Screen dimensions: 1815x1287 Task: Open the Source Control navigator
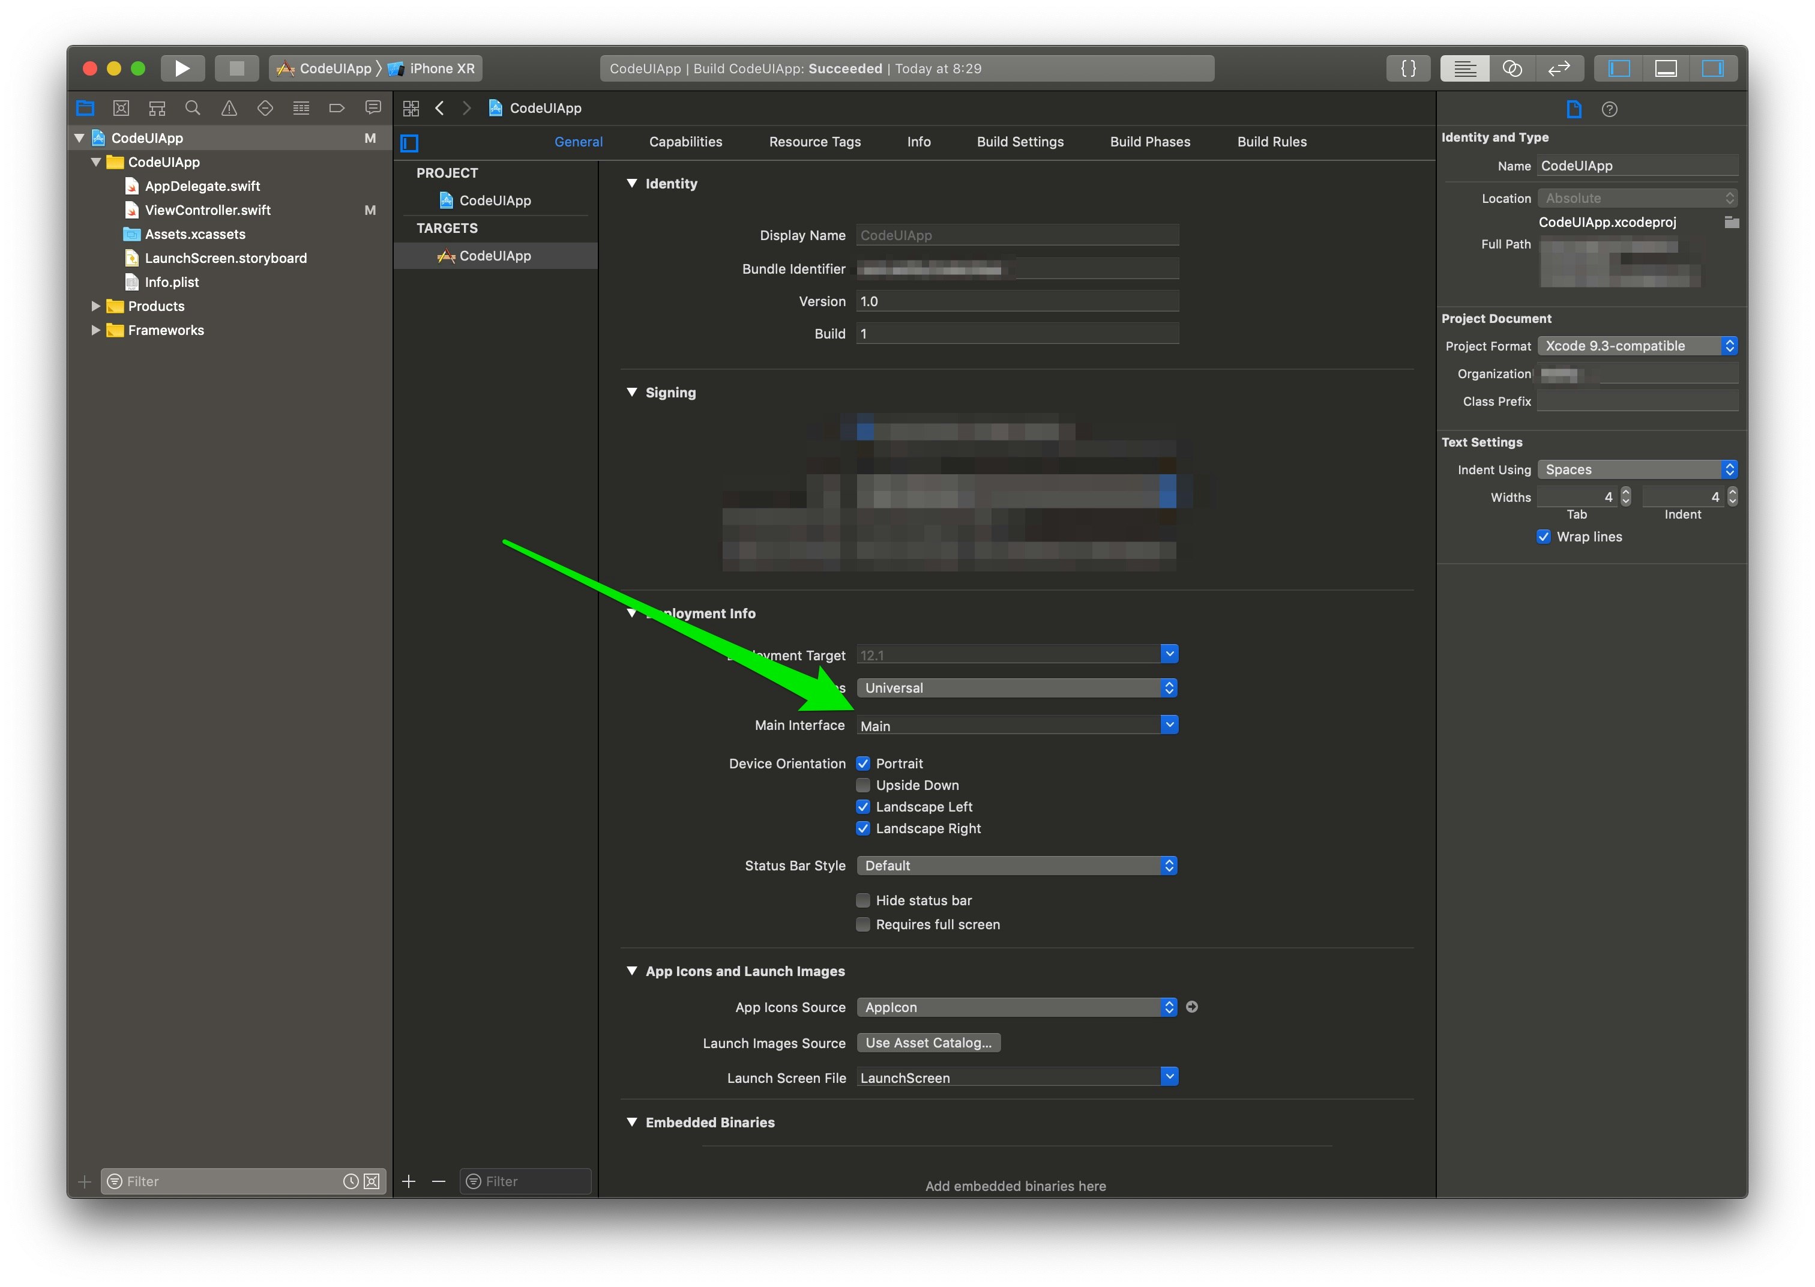click(x=121, y=109)
